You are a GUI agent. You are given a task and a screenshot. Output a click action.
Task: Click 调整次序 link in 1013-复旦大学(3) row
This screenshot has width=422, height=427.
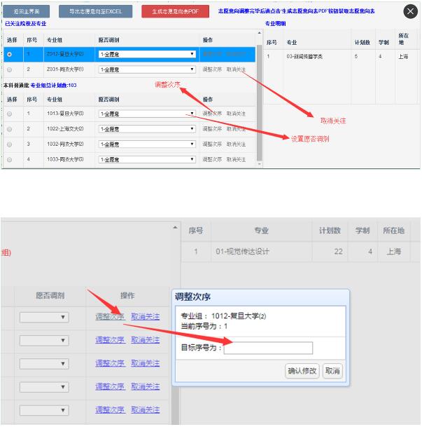pyautogui.click(x=212, y=114)
